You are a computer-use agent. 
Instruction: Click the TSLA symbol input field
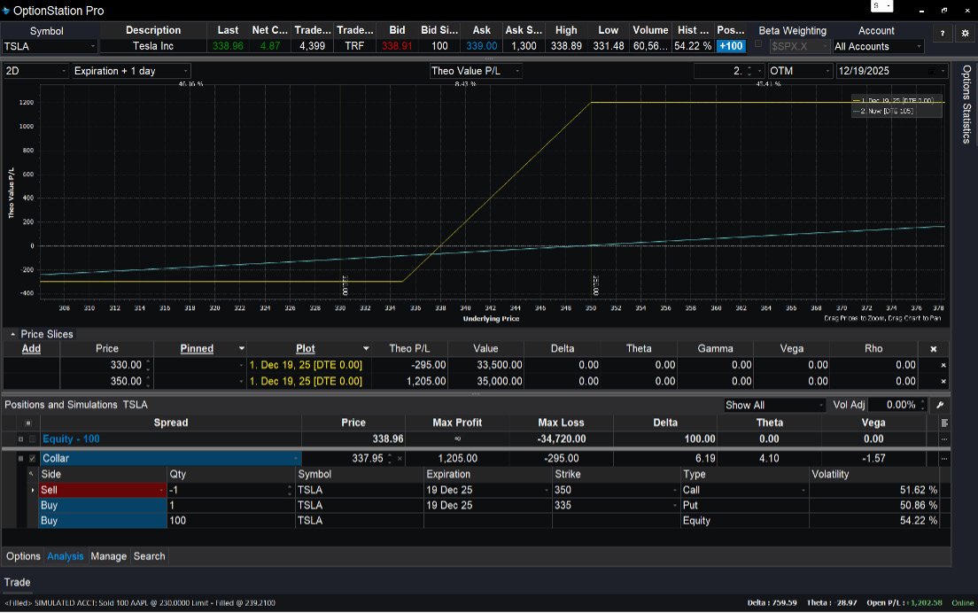[x=44, y=46]
